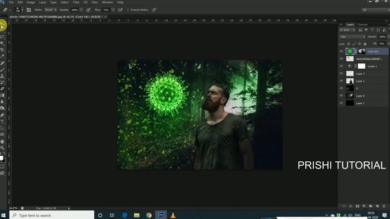This screenshot has height=219, width=390.
Task: Select the Hand tool
Action: [x=2, y=142]
